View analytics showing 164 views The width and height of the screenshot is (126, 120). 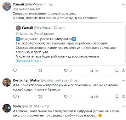[x=94, y=71]
